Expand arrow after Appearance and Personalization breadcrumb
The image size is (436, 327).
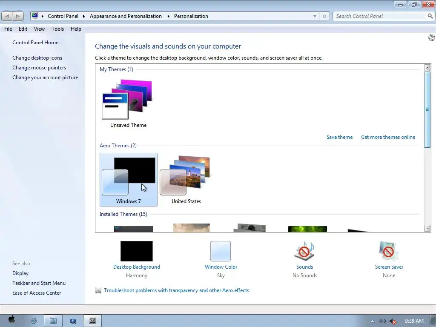[168, 16]
